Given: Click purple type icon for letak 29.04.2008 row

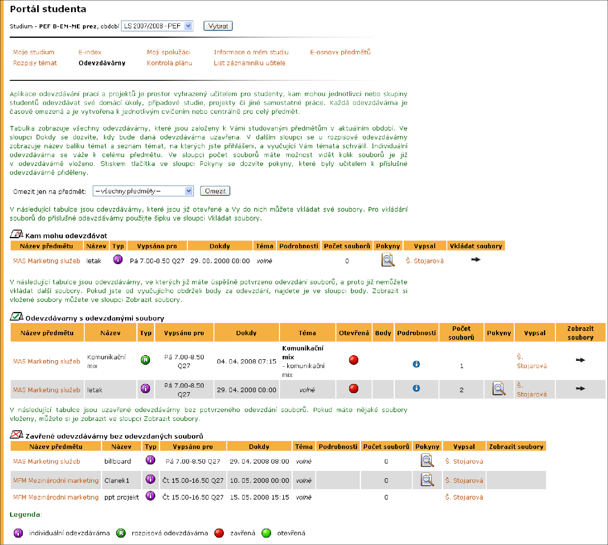Looking at the screenshot, I should click(146, 389).
